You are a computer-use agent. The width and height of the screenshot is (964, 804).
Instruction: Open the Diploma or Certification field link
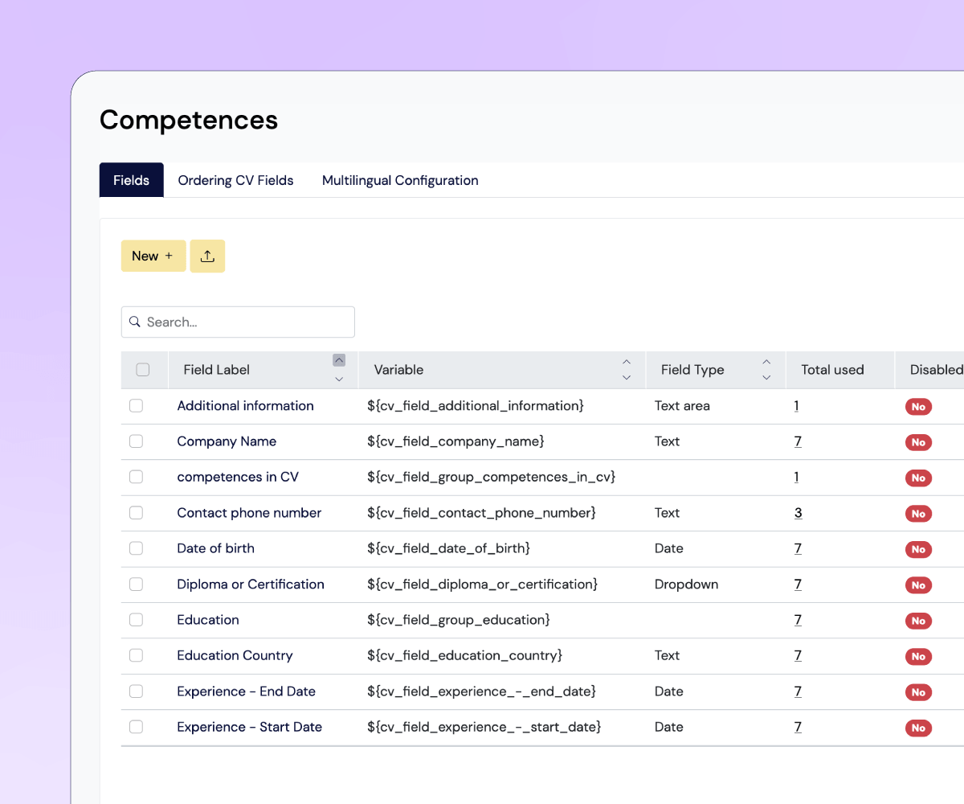(251, 585)
